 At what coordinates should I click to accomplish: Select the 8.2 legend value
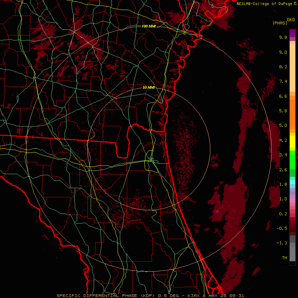tap(283, 67)
